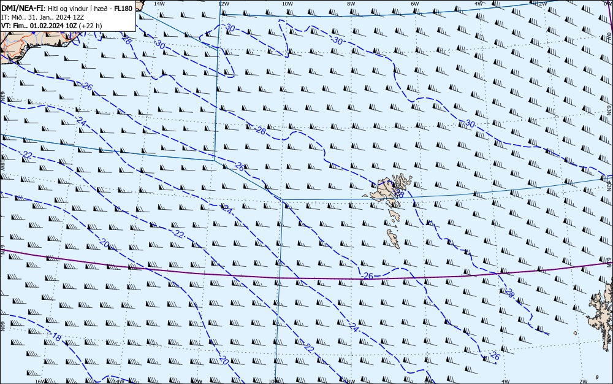Click the '16W' longitude label along the bottom edge

[39, 381]
